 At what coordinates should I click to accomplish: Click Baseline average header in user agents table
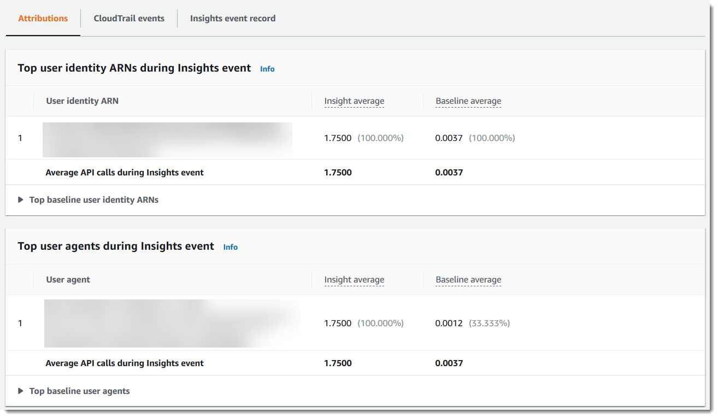point(468,280)
